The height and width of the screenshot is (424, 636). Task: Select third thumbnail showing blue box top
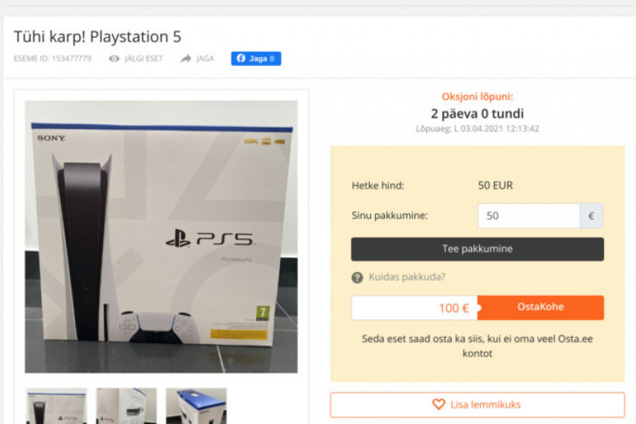pyautogui.click(x=196, y=405)
